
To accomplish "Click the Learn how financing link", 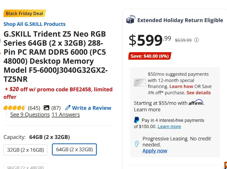I will point(181,86).
